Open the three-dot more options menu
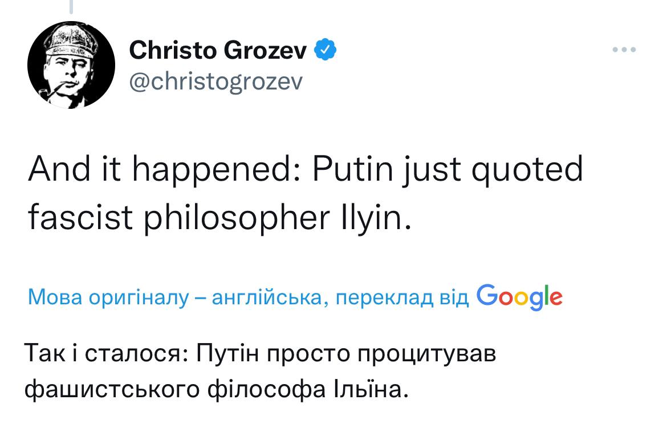Viewport: 667px width, 424px height. (624, 50)
